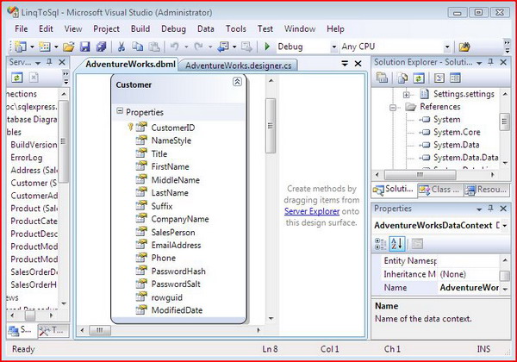
Task: Save the file with the floppy disk icon
Action: pos(85,47)
